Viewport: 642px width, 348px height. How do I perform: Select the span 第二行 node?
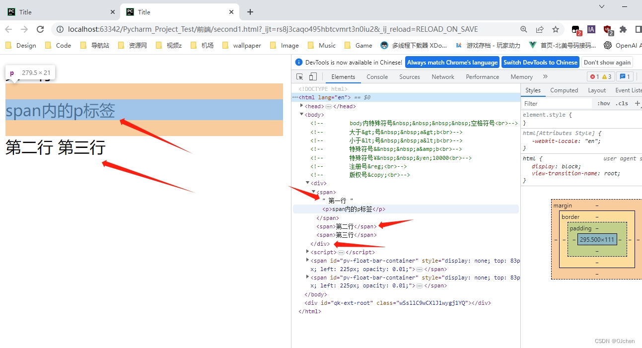347,226
